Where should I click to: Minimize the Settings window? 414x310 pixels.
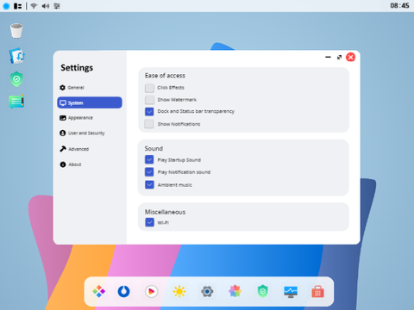point(328,57)
